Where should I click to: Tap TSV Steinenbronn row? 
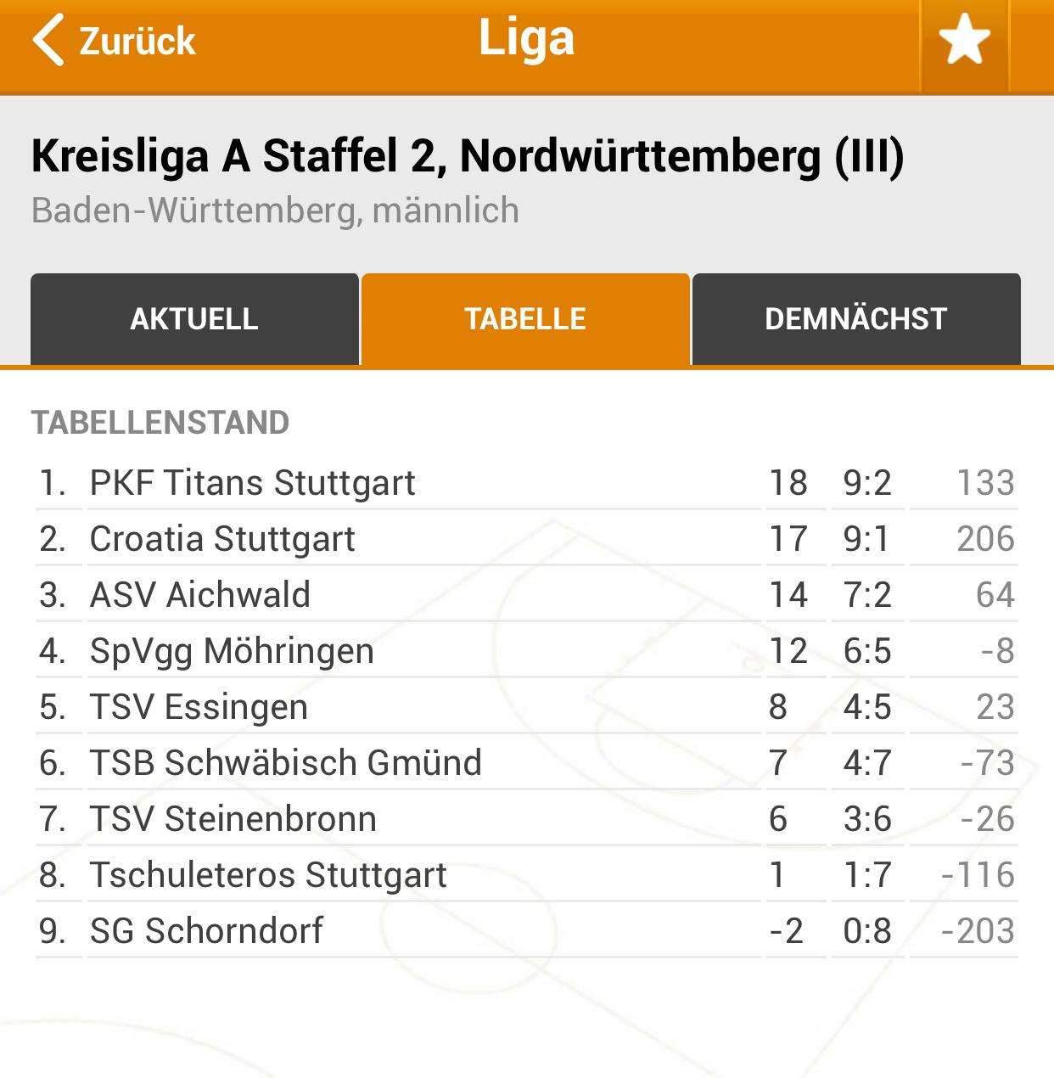(x=526, y=819)
